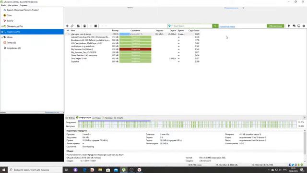Click the Twitter icon in status bar
The image size is (307, 173).
click(x=293, y=165)
